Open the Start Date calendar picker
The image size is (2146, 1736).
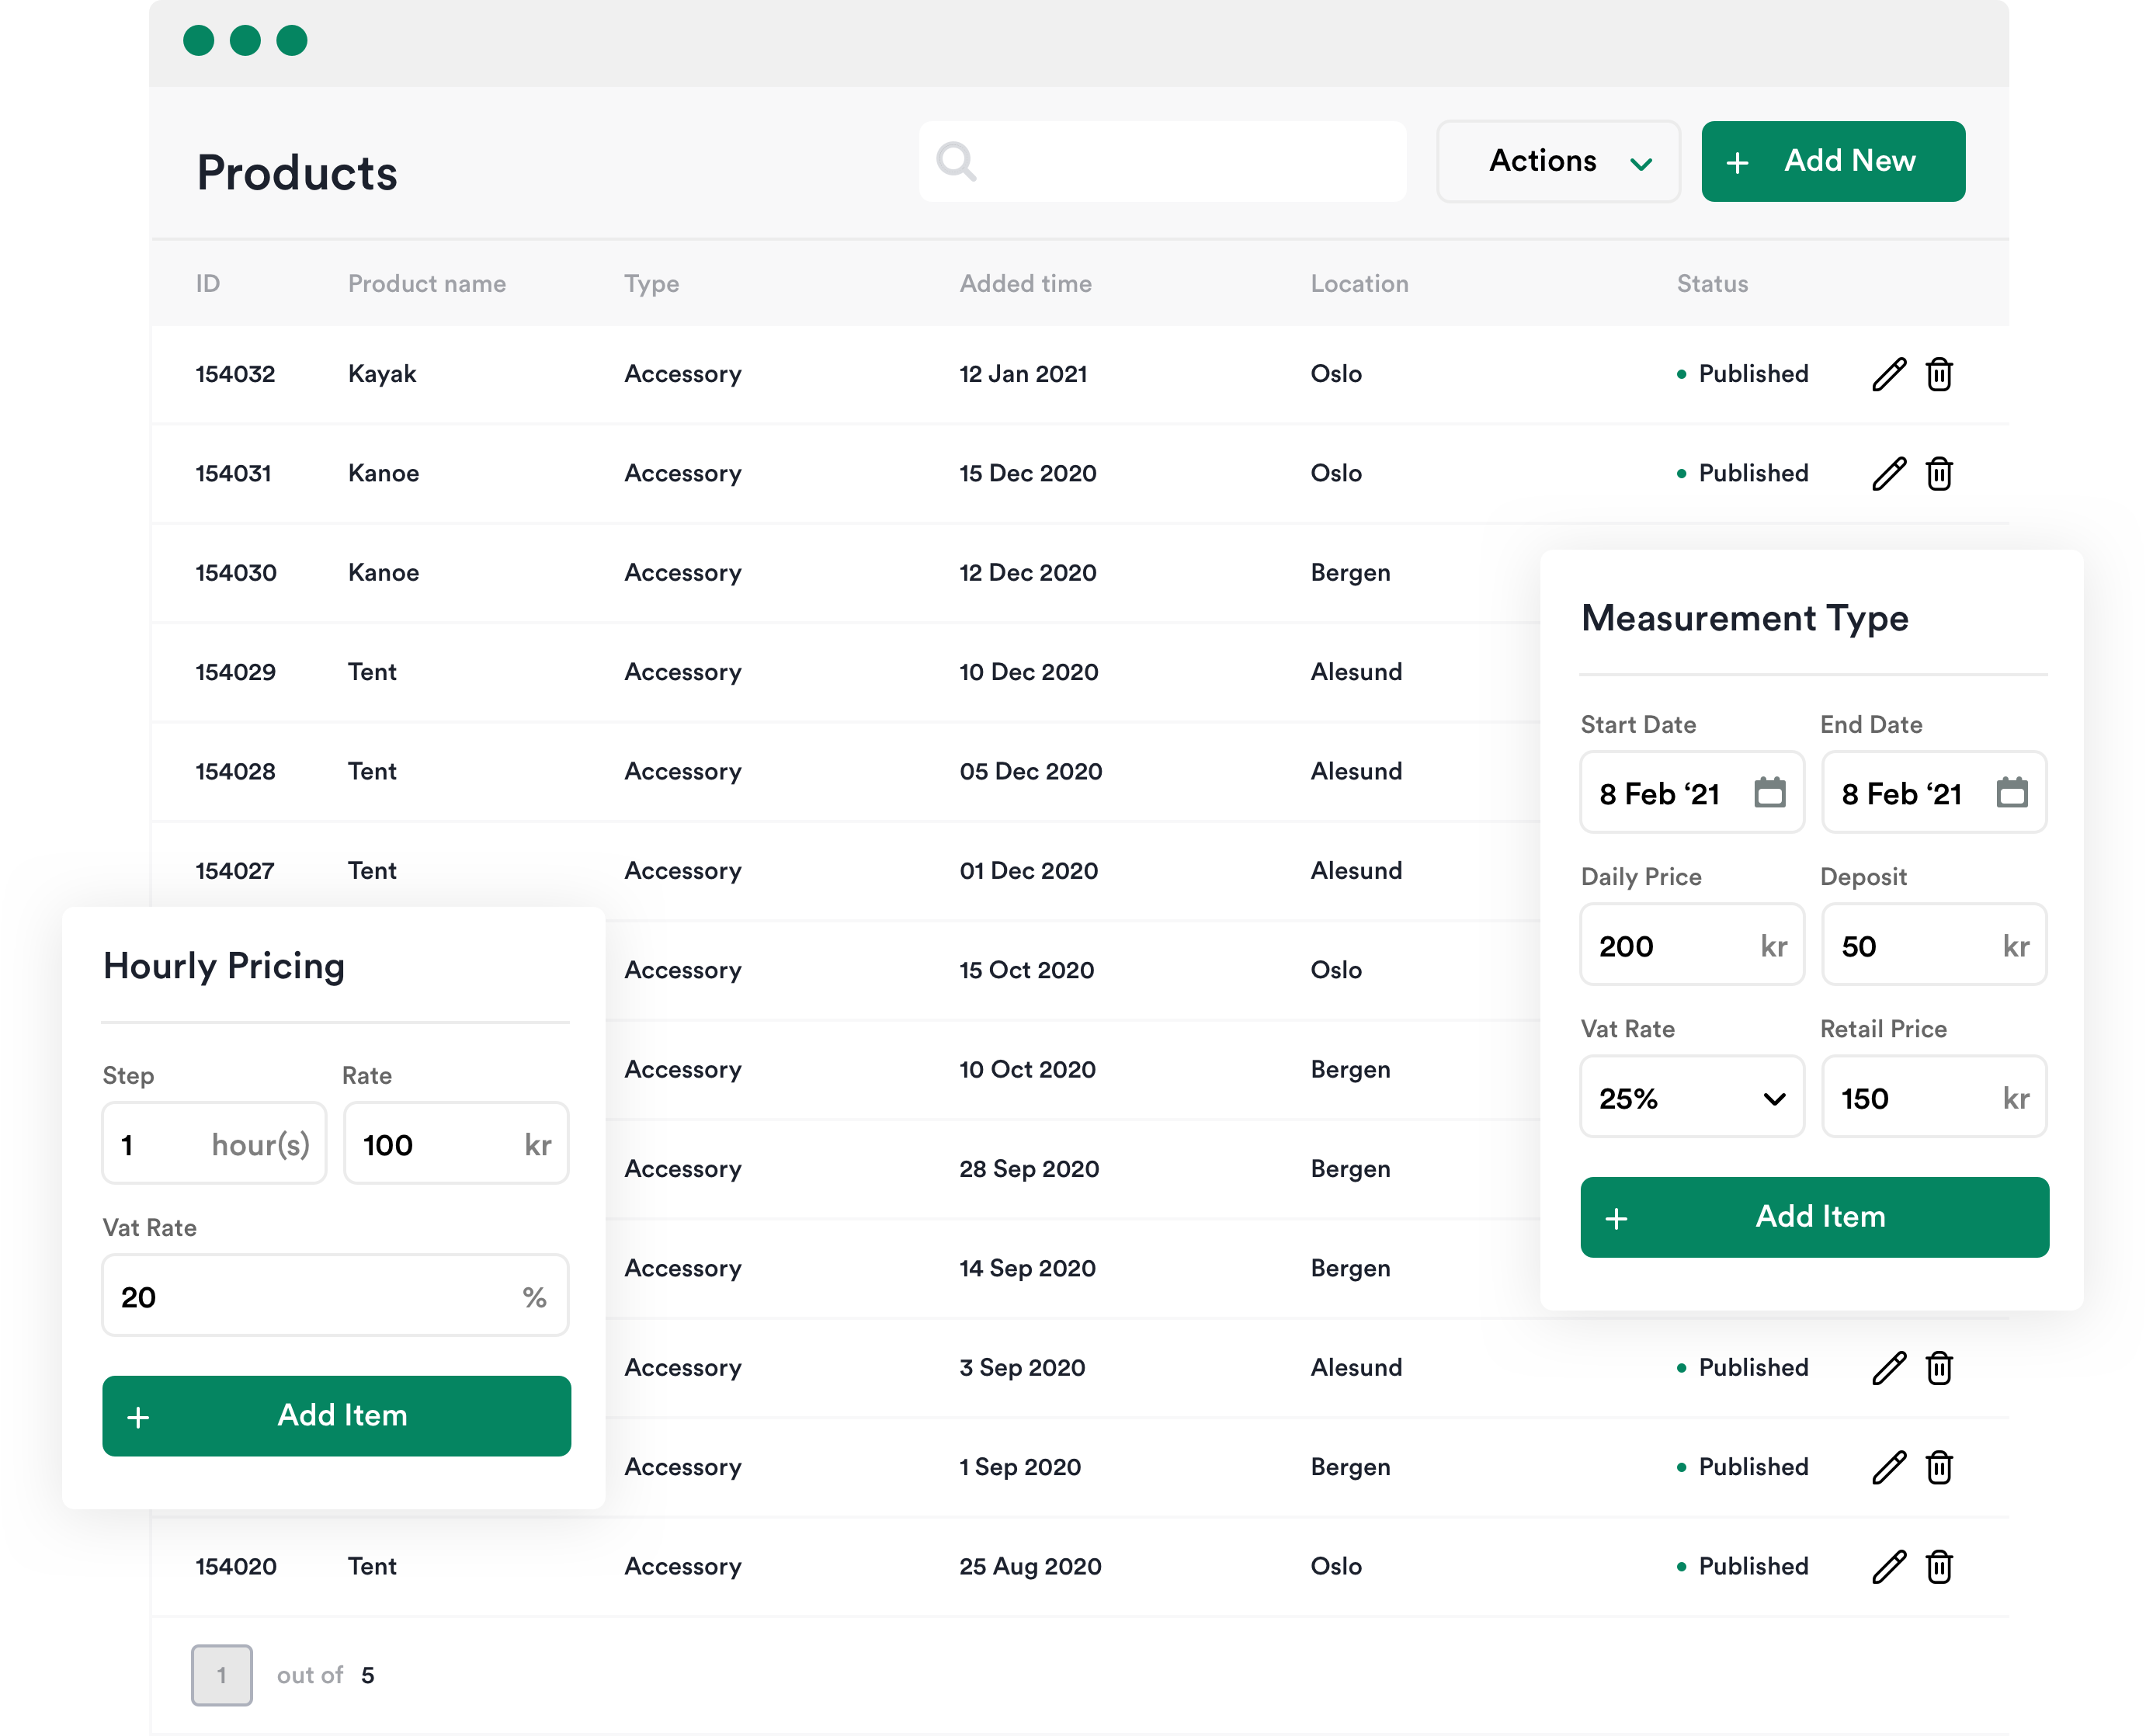click(1769, 793)
